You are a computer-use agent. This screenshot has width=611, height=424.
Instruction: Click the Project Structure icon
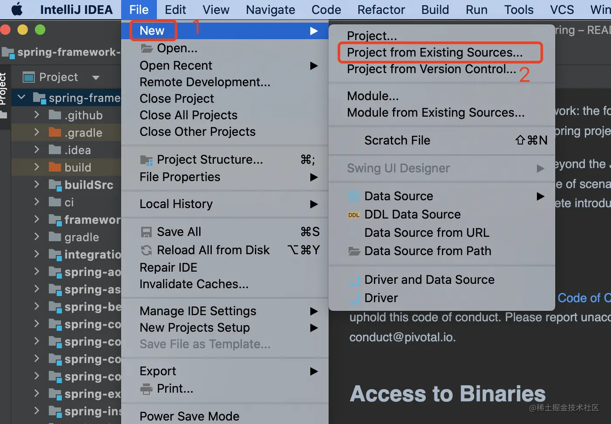pyautogui.click(x=146, y=160)
